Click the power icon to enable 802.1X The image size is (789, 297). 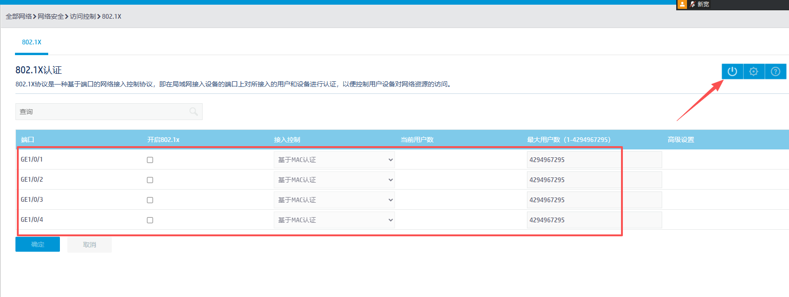pos(732,71)
